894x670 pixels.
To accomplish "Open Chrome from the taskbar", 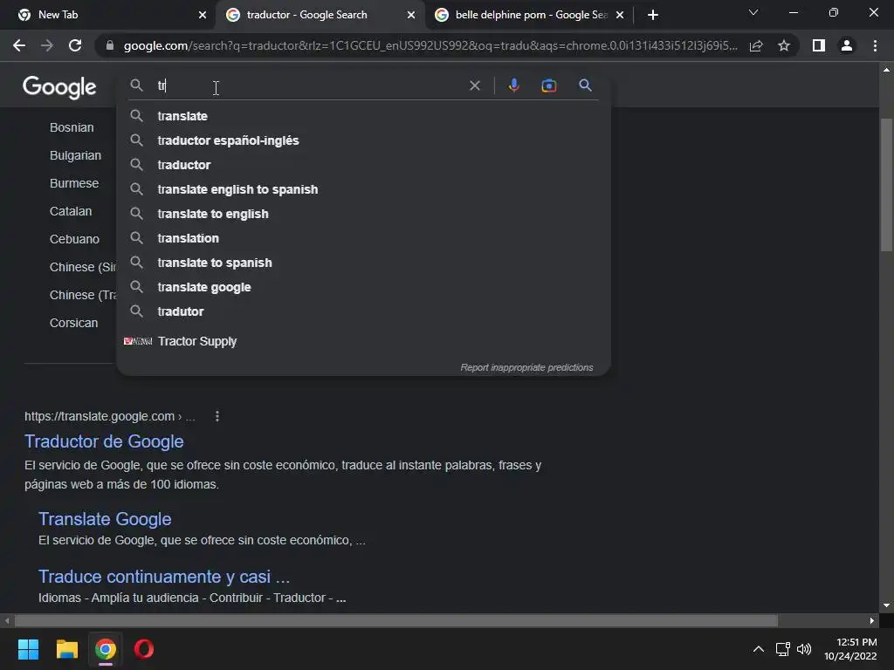I will tap(105, 649).
